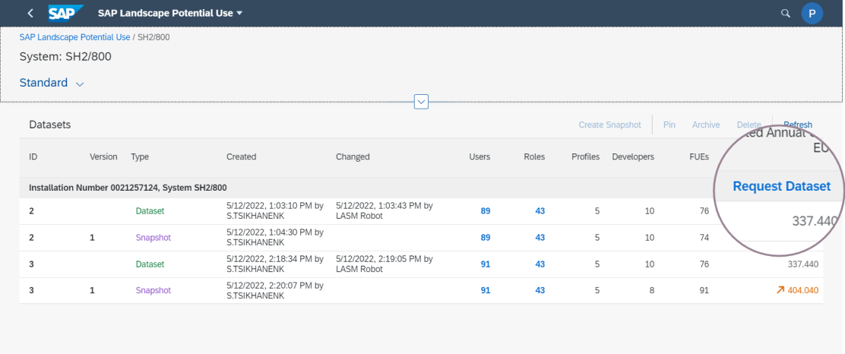
Task: Click FUEs value 74 in first snapshot row
Action: (x=704, y=238)
